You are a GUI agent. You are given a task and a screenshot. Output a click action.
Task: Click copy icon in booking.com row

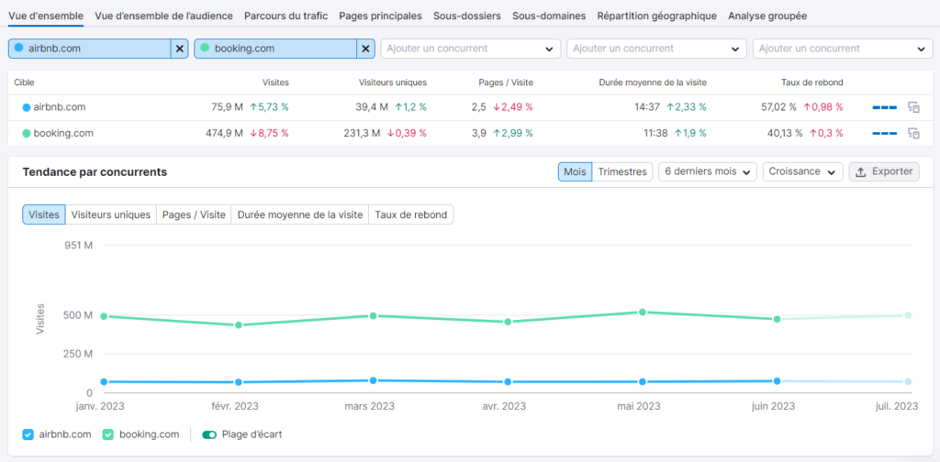[x=913, y=134]
